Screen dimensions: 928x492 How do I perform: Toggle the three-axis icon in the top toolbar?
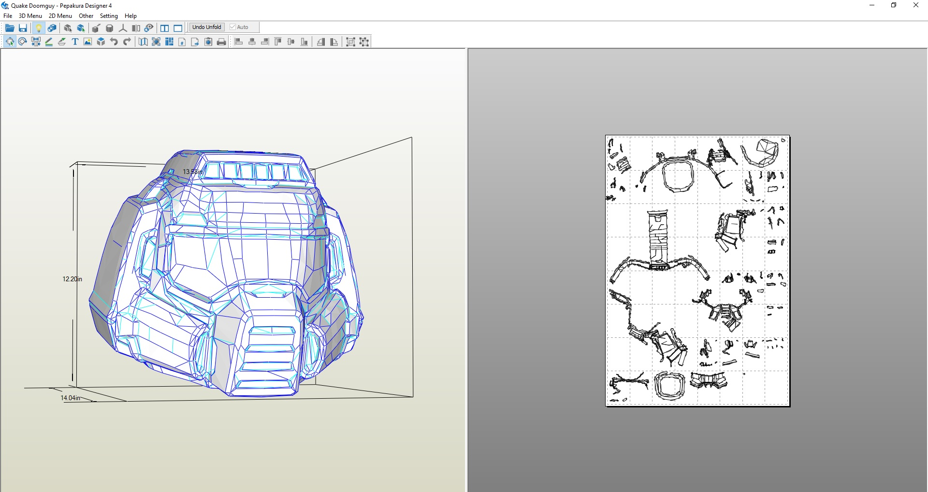click(123, 28)
